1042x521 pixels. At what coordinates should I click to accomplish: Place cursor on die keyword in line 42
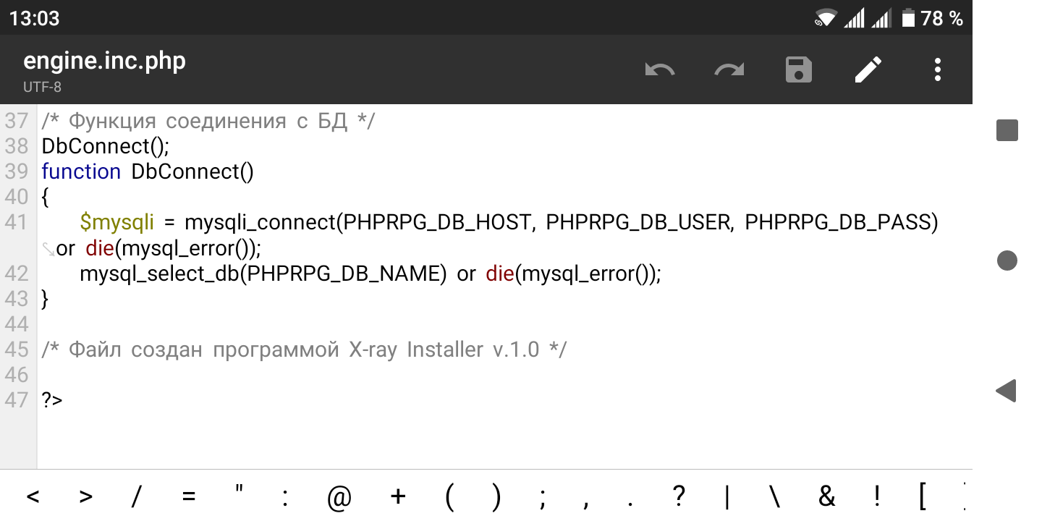500,274
